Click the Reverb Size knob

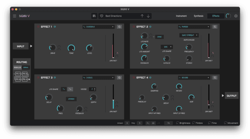tap(191, 97)
